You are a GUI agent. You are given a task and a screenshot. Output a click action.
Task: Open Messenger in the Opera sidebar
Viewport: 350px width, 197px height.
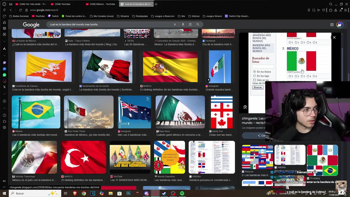[x=4, y=69]
